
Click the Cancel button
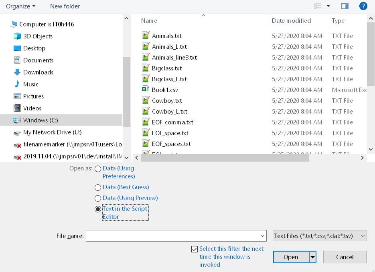(x=345, y=257)
